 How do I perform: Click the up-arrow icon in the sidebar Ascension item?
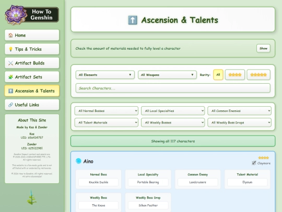(10, 91)
